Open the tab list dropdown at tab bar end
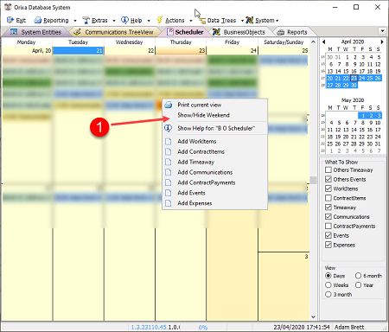389x332 pixels. pos(382,31)
